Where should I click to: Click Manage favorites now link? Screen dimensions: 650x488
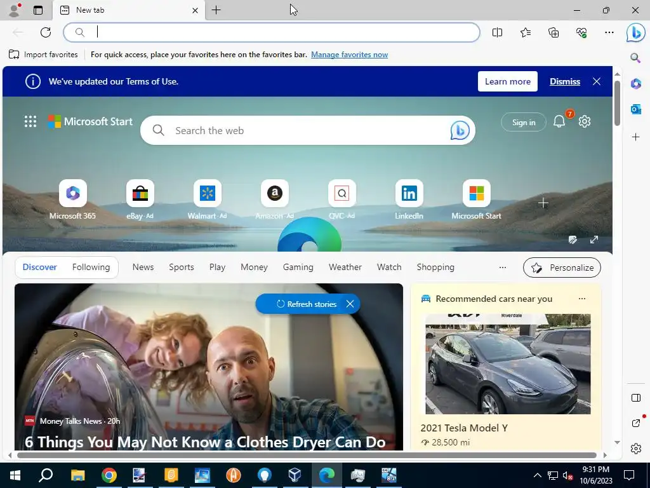click(x=350, y=55)
